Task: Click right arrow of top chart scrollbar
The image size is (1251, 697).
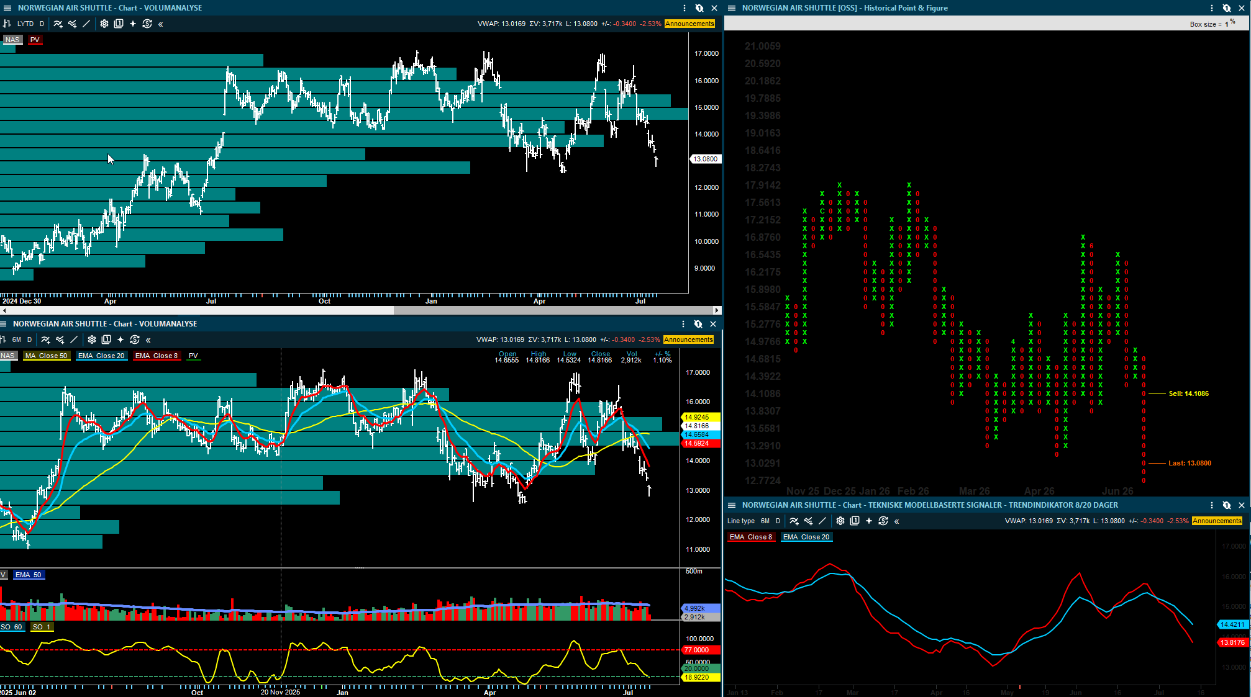Action: coord(717,310)
